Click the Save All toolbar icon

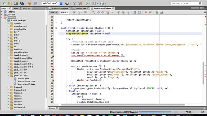(22, 3)
